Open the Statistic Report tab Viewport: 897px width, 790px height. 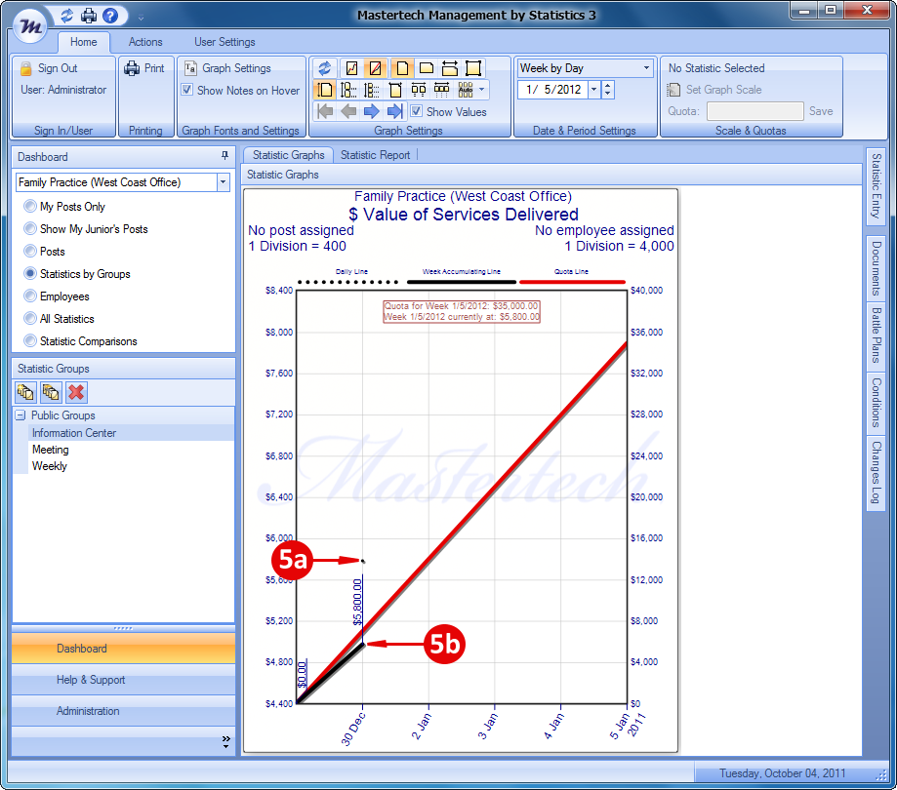click(x=375, y=155)
